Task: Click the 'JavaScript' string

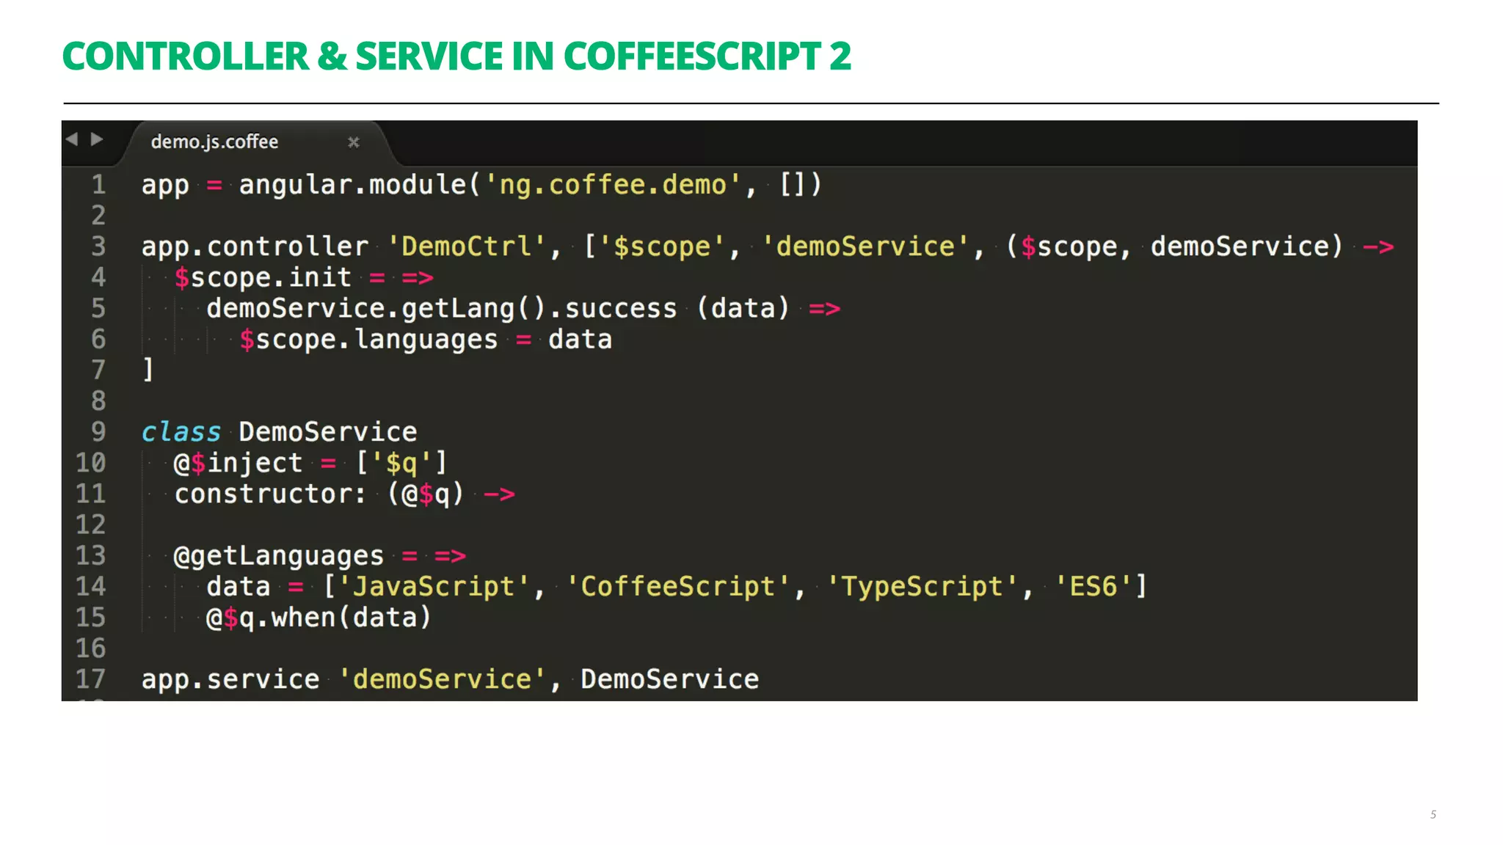Action: (434, 587)
